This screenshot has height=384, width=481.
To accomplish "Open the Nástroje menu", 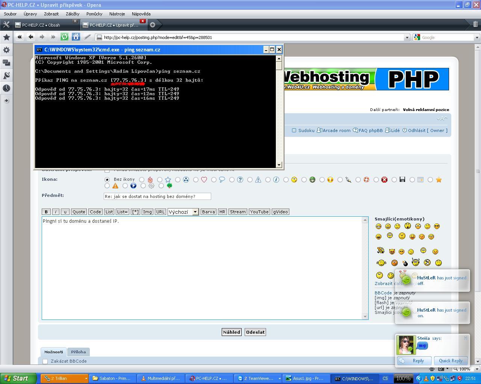I will (x=117, y=14).
